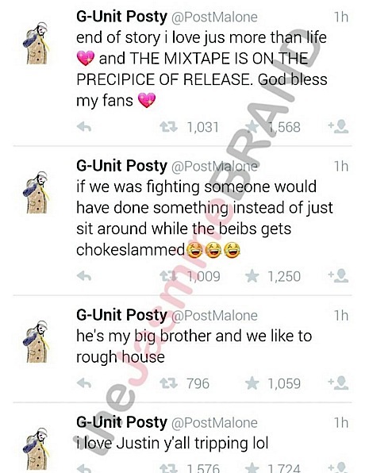Open @PostMalone handle on 'i love Justin' tweet
This screenshot has height=473, width=392.
pos(214,423)
